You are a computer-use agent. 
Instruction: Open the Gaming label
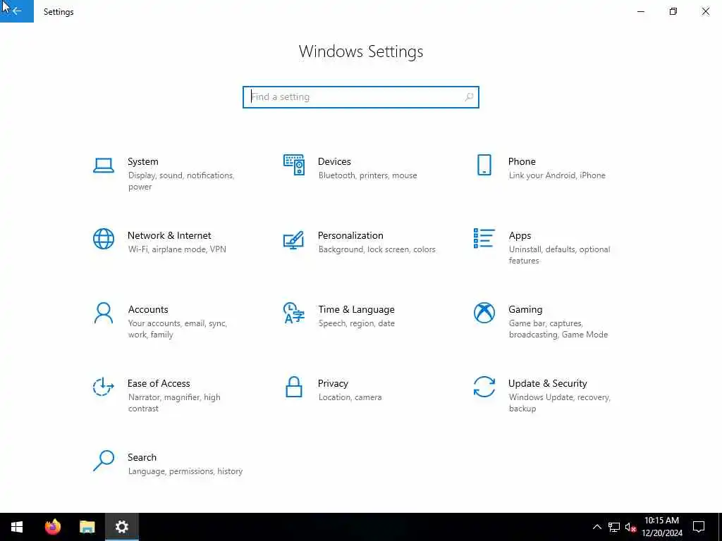point(525,310)
